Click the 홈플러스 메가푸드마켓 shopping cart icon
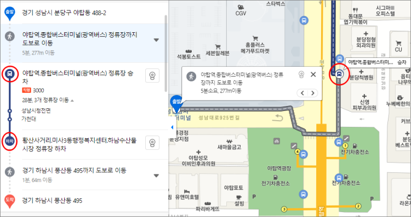The height and width of the screenshot is (217, 411). click(255, 38)
